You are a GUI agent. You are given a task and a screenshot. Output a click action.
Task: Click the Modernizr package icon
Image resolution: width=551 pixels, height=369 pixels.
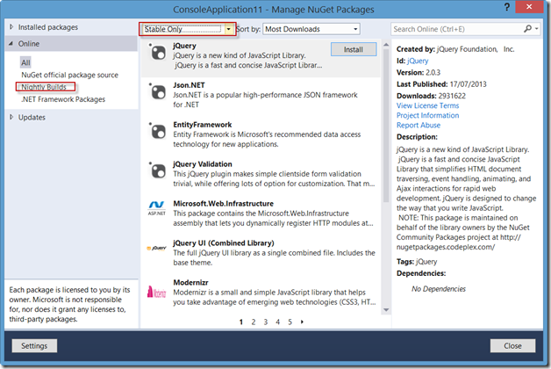157,292
